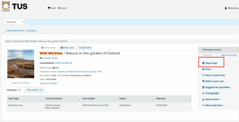Switch to ISBD view tab
The image size is (239, 122).
[85, 48]
